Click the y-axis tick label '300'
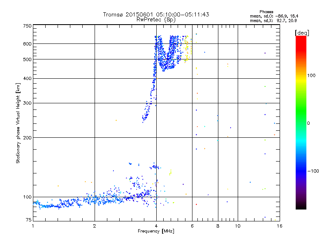The image size is (329, 246). pos(27,103)
